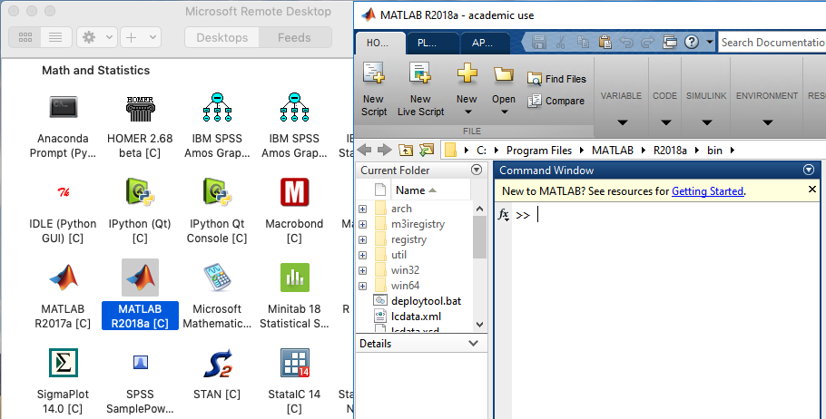Open IPython Qt Console app
826x419 pixels.
[217, 191]
